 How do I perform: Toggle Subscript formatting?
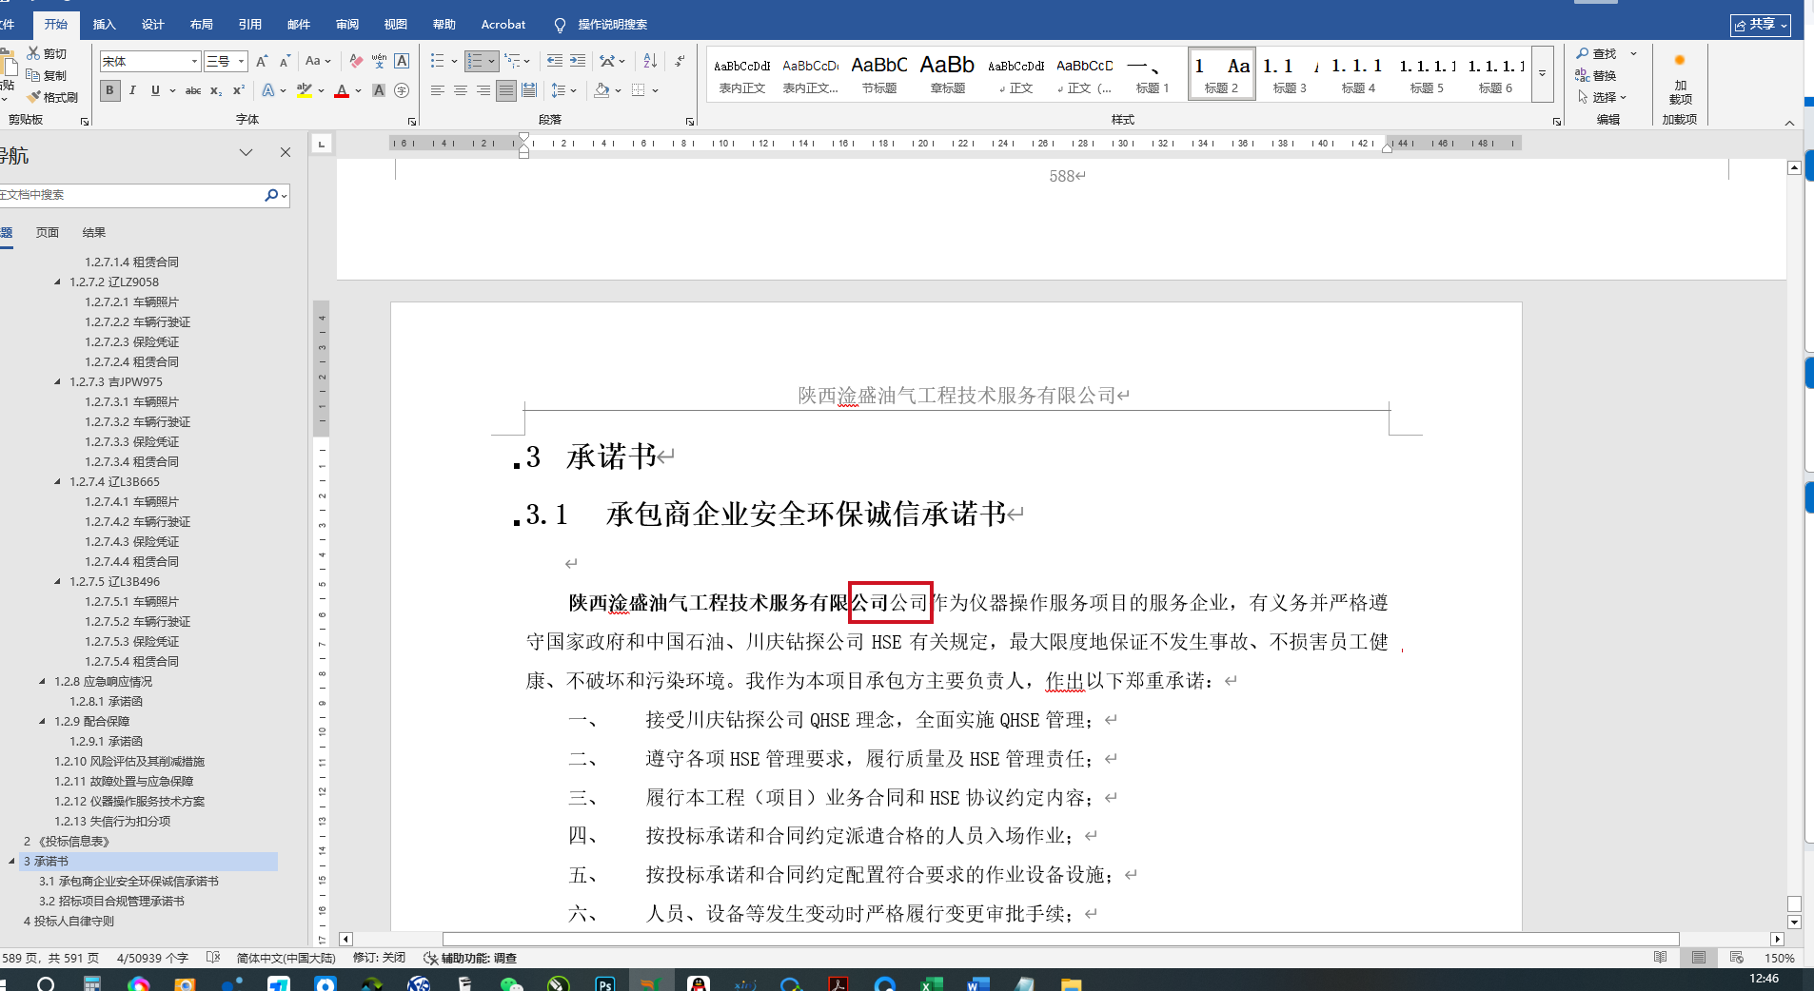point(216,90)
